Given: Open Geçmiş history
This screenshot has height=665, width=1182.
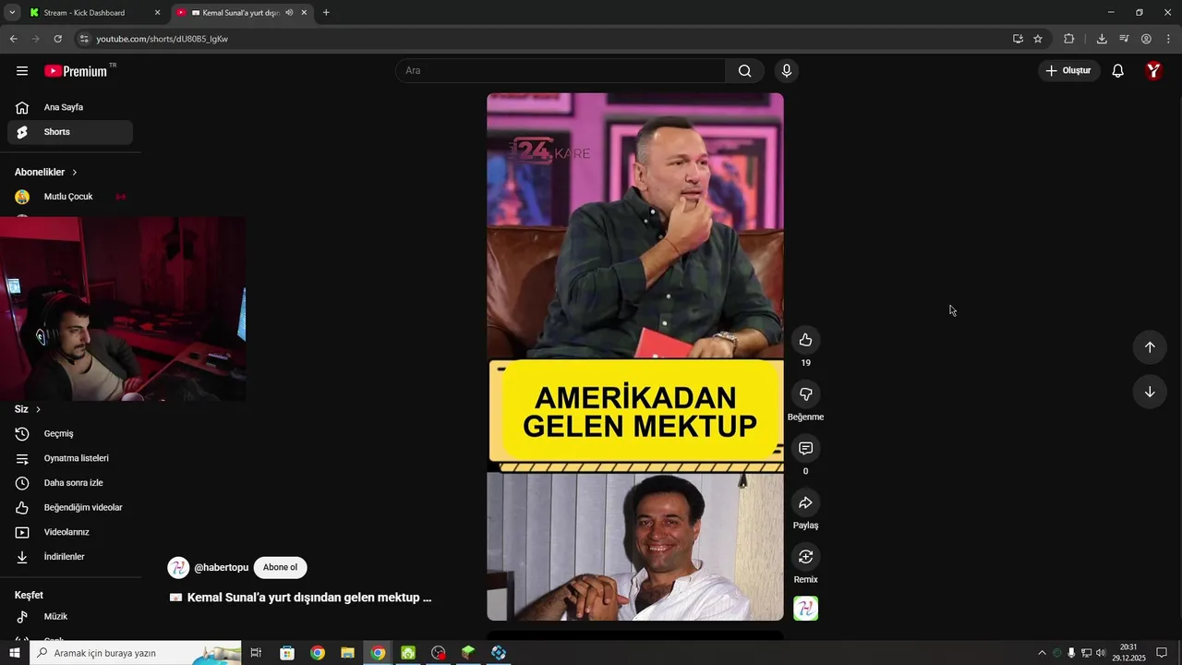Looking at the screenshot, I should 70,434.
